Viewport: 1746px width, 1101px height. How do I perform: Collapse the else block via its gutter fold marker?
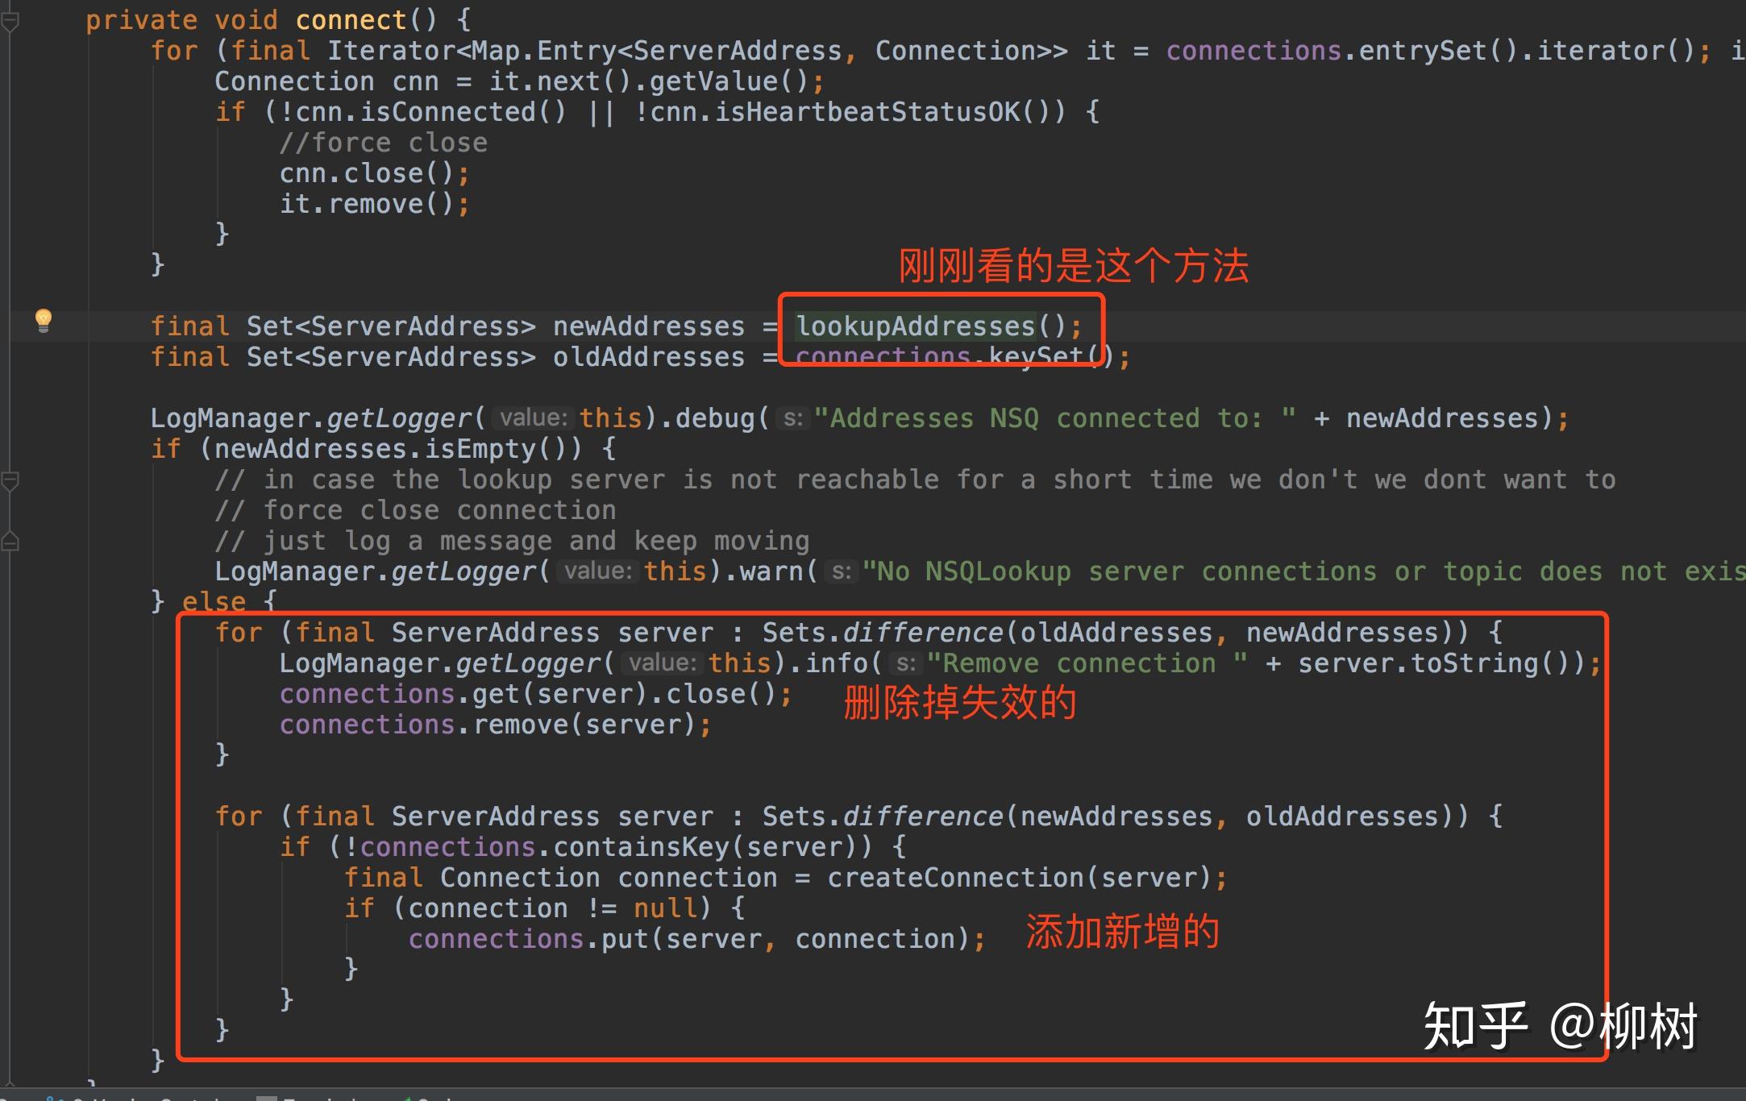tap(10, 480)
